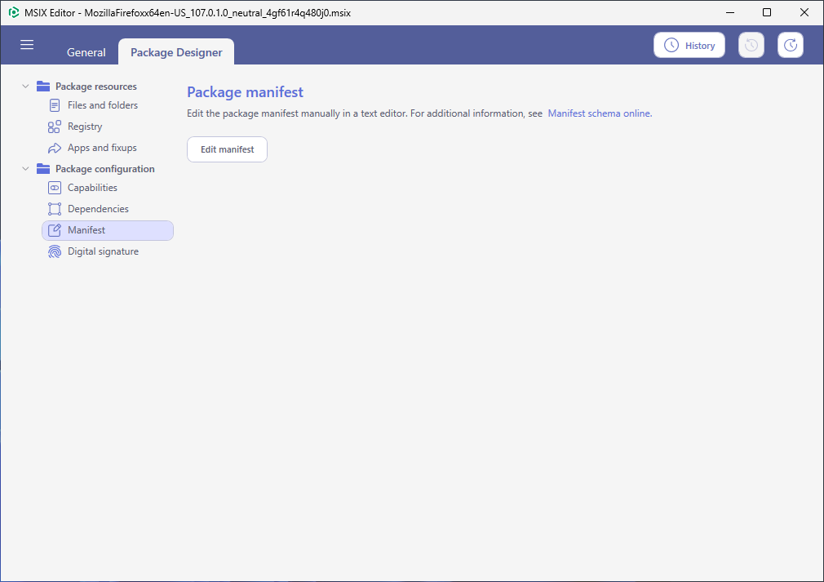The width and height of the screenshot is (824, 582).
Task: Click the Apps and fixups arrow icon
Action: (x=54, y=149)
